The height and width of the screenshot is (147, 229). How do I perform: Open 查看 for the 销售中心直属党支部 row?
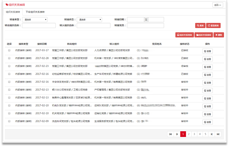pos(208,98)
